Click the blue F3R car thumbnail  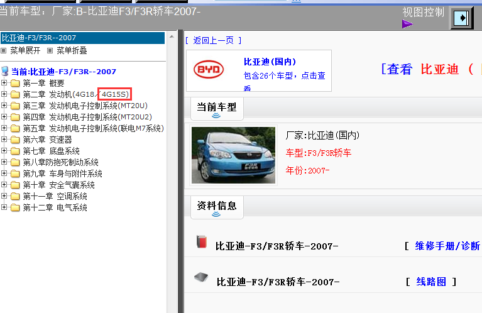pos(233,155)
